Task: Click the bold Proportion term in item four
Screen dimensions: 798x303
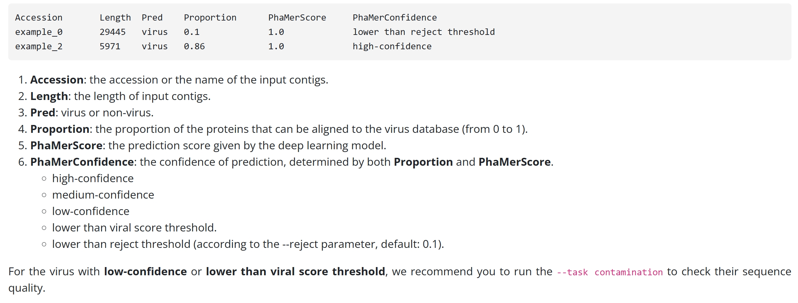Action: [x=60, y=129]
